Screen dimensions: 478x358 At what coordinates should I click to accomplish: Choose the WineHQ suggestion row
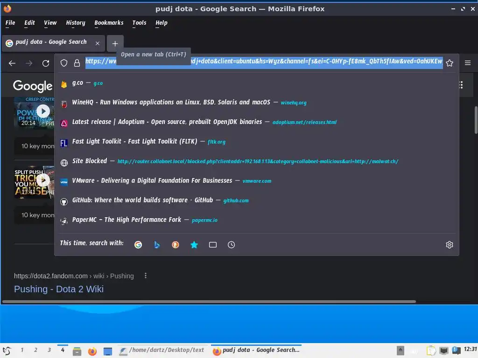coord(256,103)
